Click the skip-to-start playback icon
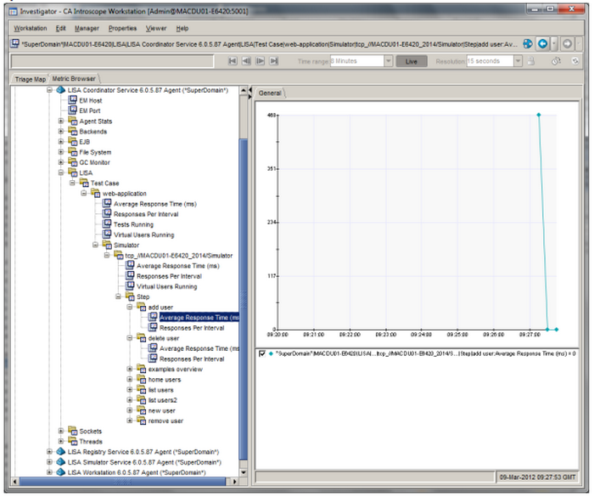Image resolution: width=594 pixels, height=497 pixels. pyautogui.click(x=233, y=61)
